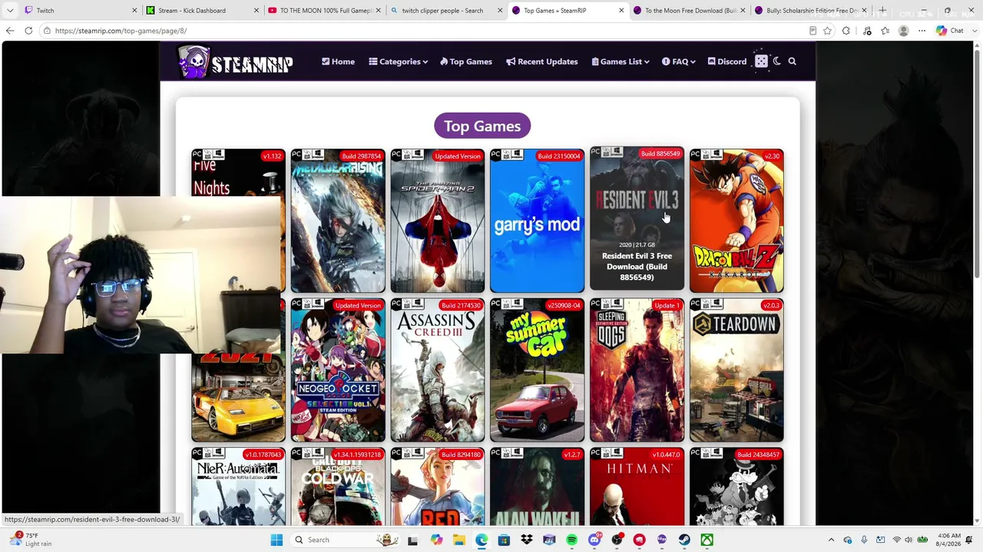This screenshot has height=552, width=983.
Task: Favorite this page with star icon
Action: point(827,31)
